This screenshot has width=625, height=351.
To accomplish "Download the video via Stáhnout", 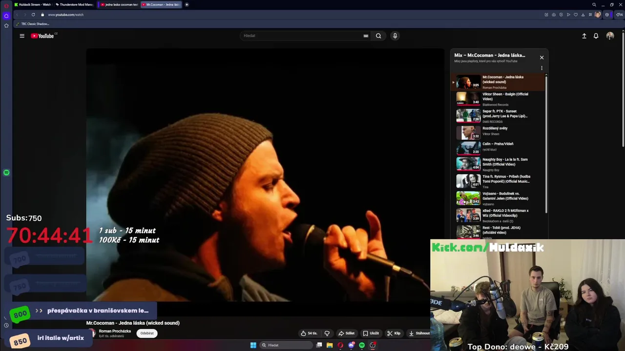I will click(419, 333).
